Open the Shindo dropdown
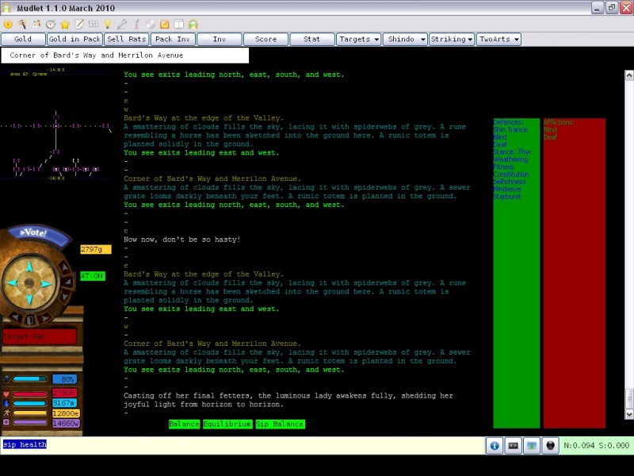 [x=405, y=39]
